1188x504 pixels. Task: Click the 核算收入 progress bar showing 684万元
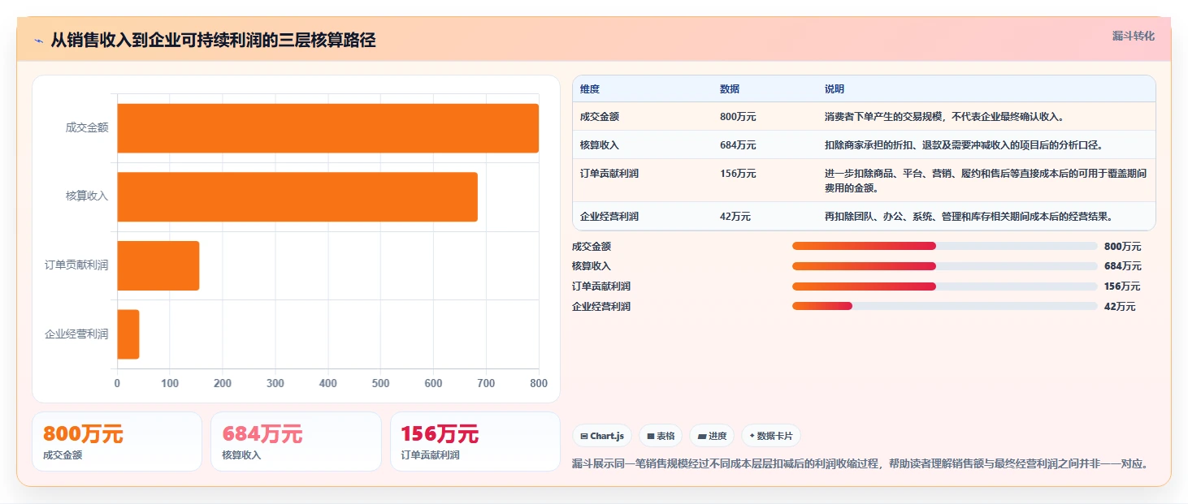[x=944, y=266]
